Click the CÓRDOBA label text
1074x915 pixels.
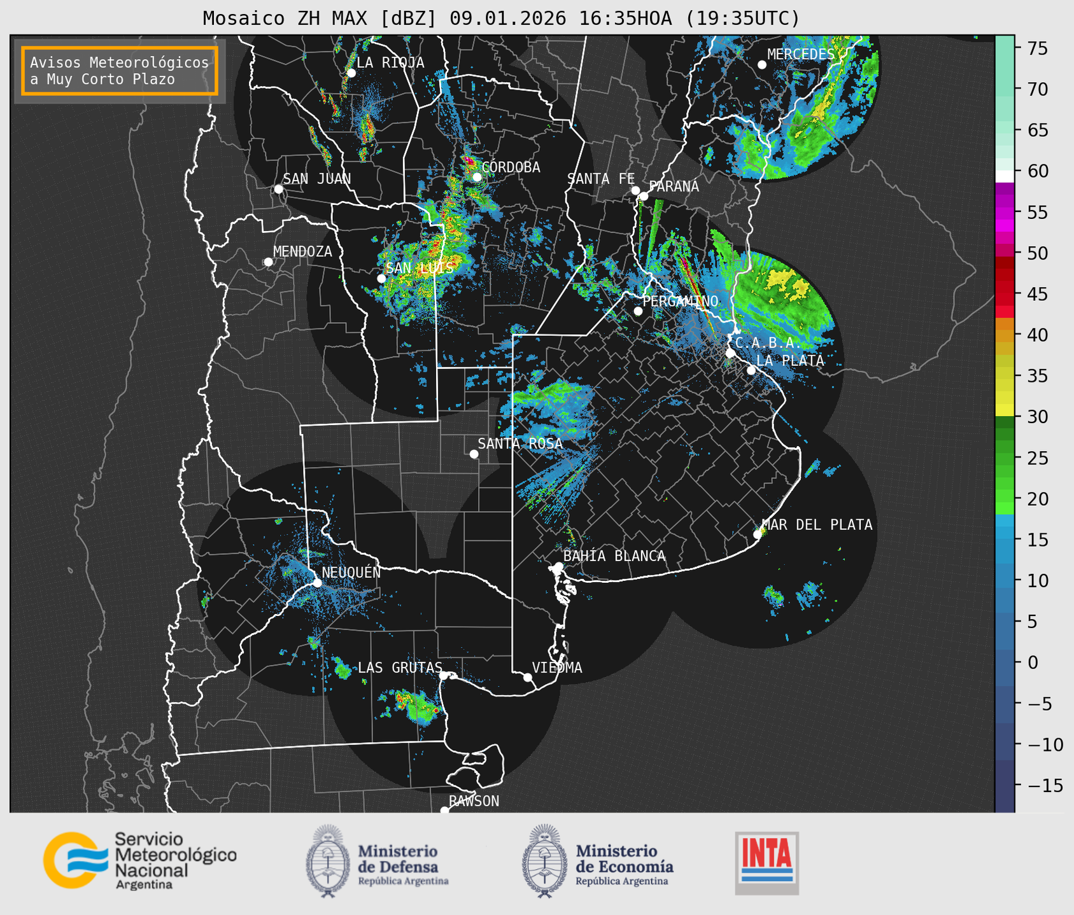tap(511, 167)
